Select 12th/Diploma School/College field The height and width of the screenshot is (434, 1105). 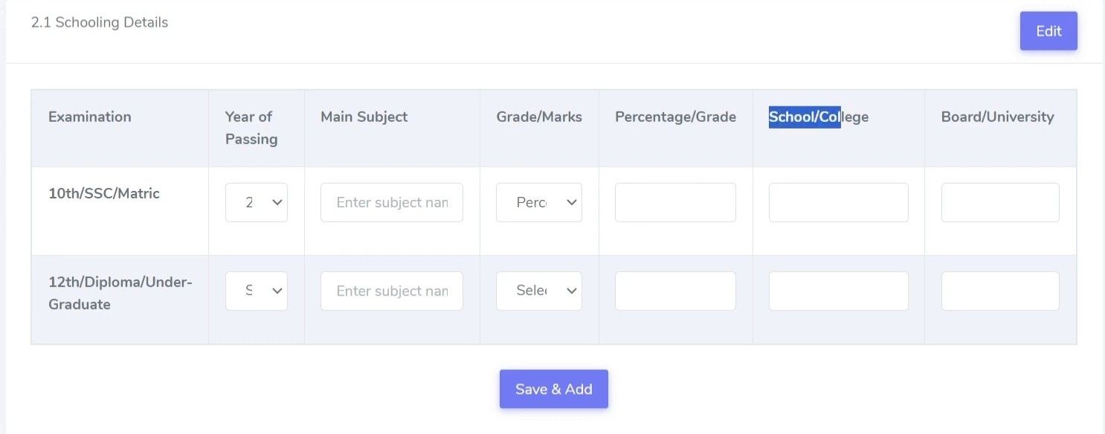point(838,291)
